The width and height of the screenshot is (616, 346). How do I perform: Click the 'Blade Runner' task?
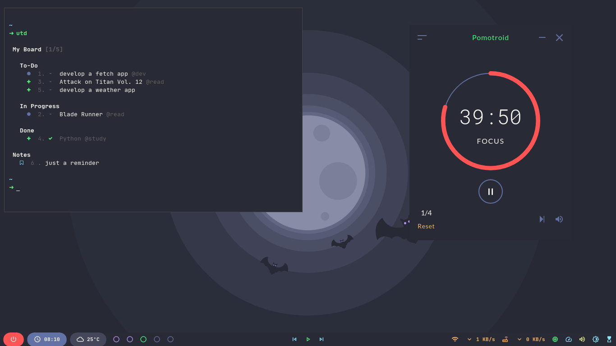pyautogui.click(x=81, y=114)
